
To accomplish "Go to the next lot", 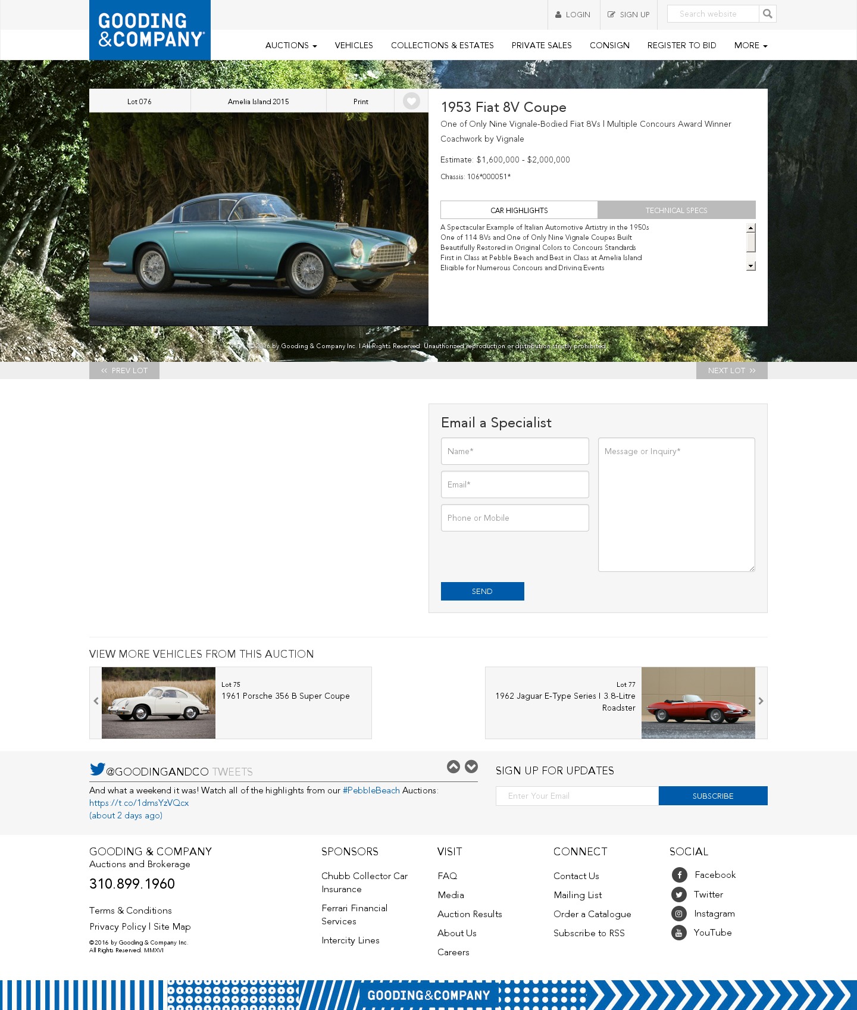I will click(732, 370).
